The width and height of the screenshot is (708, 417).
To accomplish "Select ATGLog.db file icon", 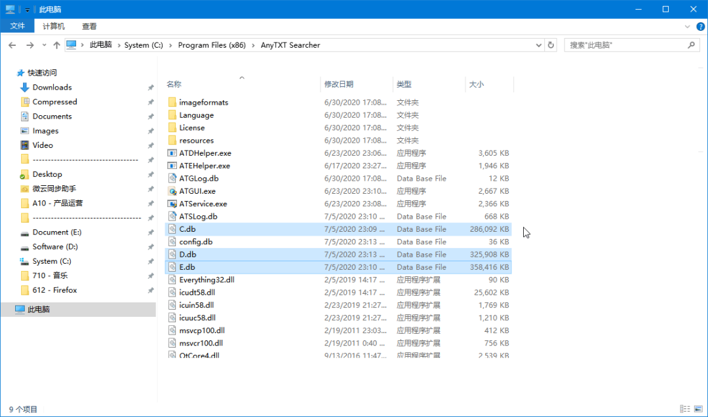I will pos(172,178).
